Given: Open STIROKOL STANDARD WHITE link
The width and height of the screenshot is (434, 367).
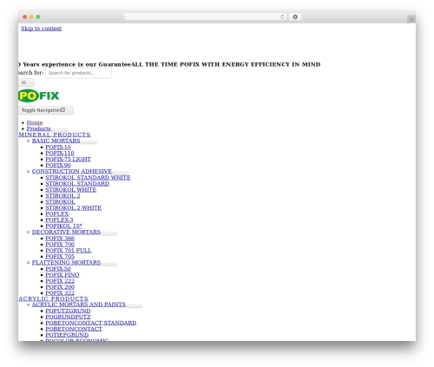Looking at the screenshot, I should [x=88, y=178].
